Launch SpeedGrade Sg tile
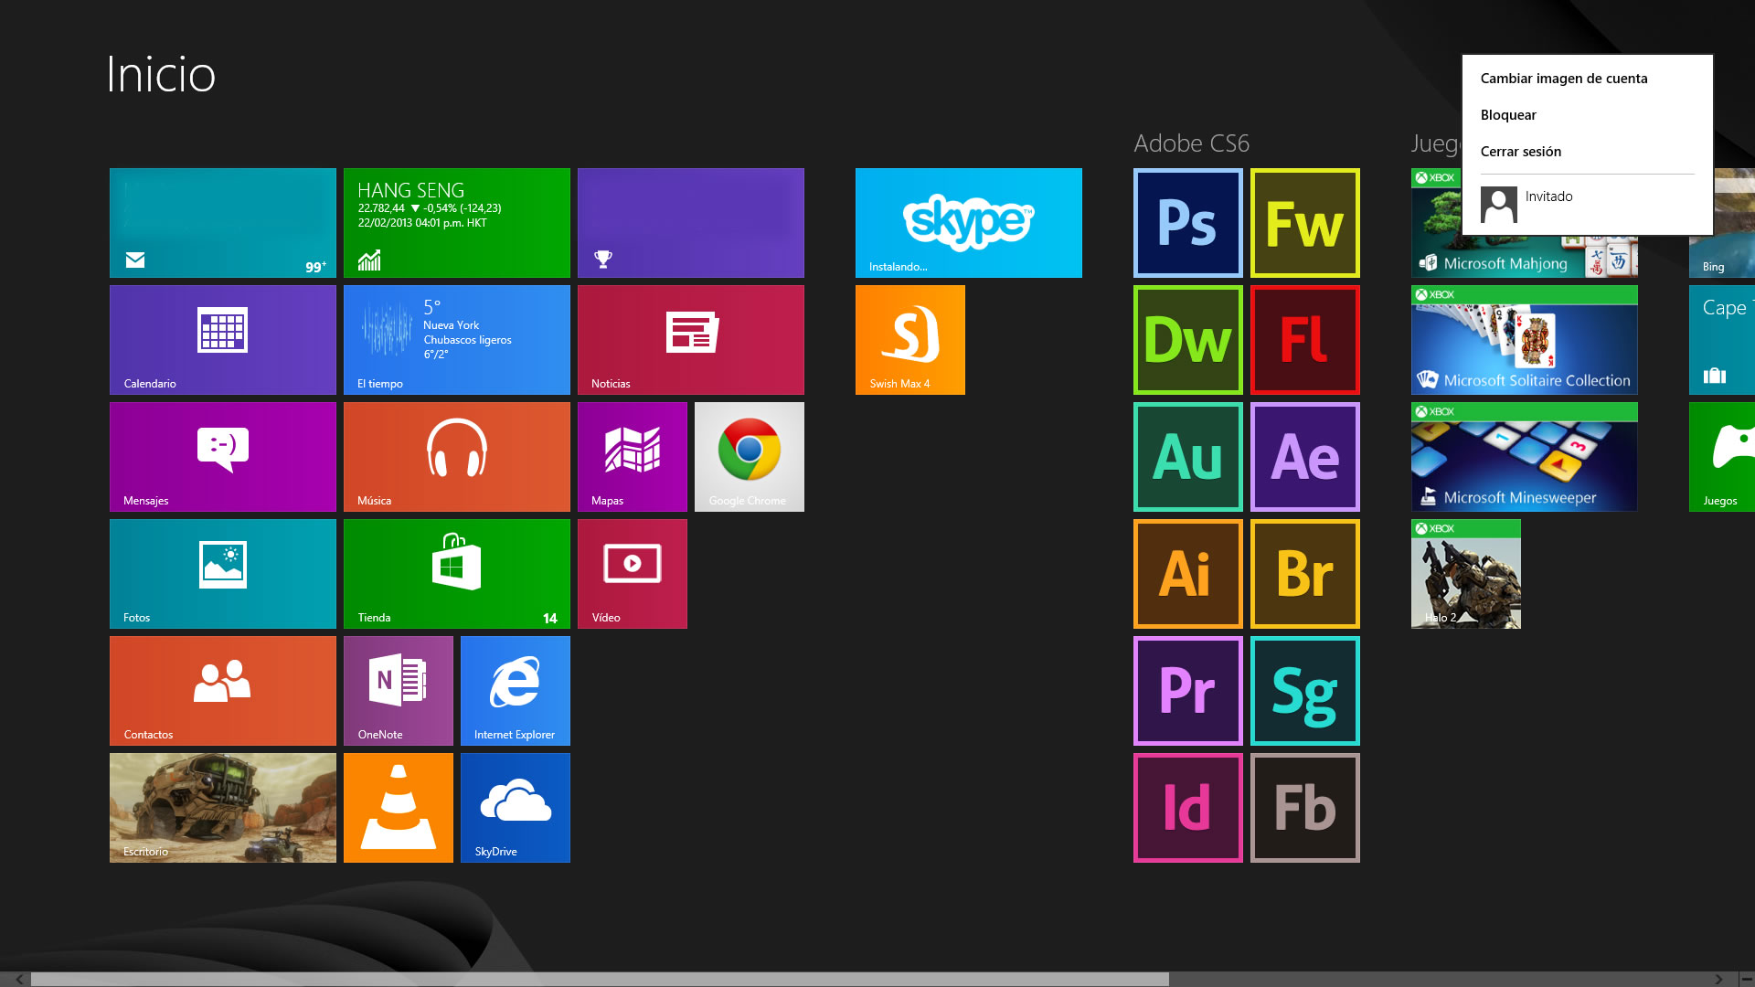 click(1305, 691)
